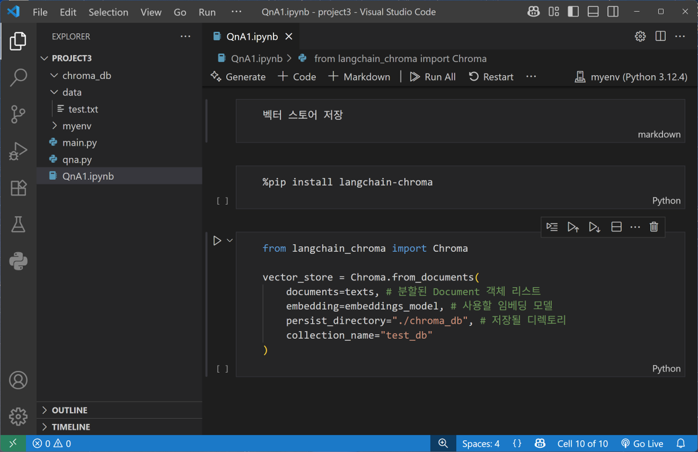
Task: Open the curly braces language status item
Action: click(x=517, y=443)
